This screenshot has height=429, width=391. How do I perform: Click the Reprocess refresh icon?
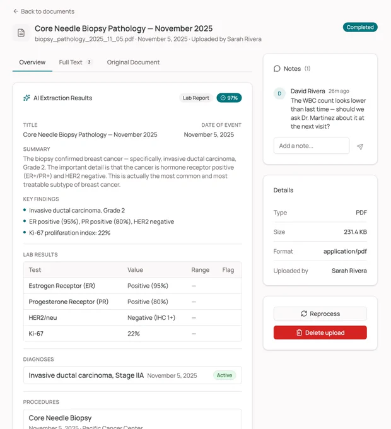[304, 314]
